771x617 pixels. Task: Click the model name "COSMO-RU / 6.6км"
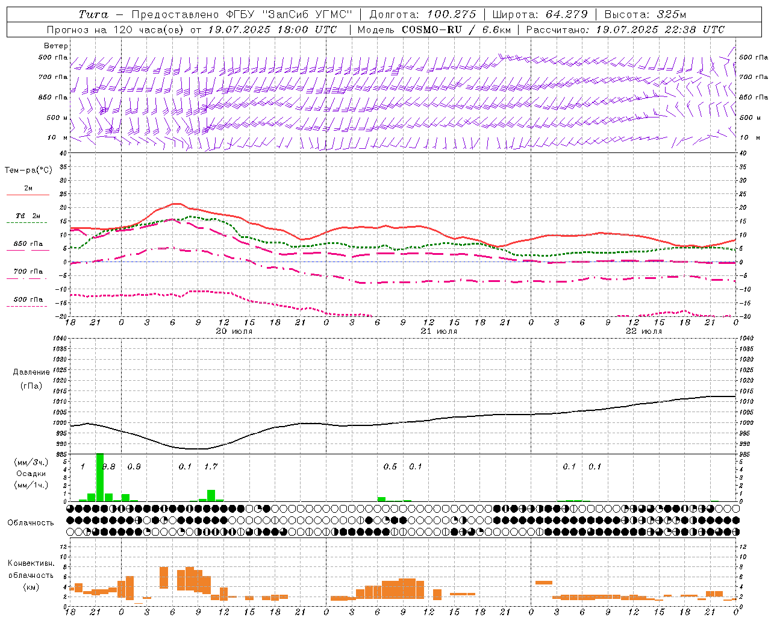coord(455,30)
